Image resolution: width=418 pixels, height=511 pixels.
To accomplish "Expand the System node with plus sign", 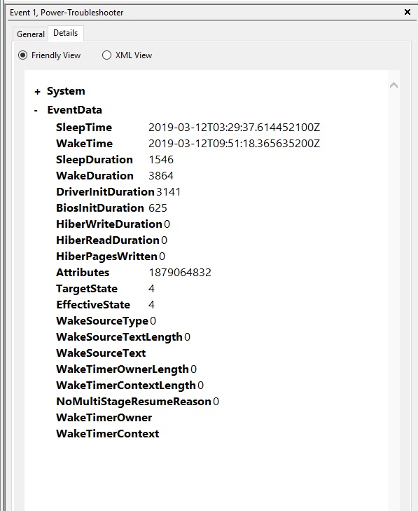I will (37, 92).
